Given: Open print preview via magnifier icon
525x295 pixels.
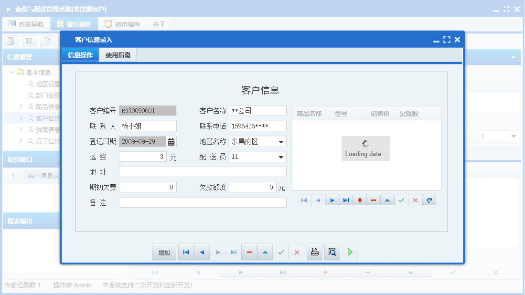Looking at the screenshot, I should (x=332, y=252).
